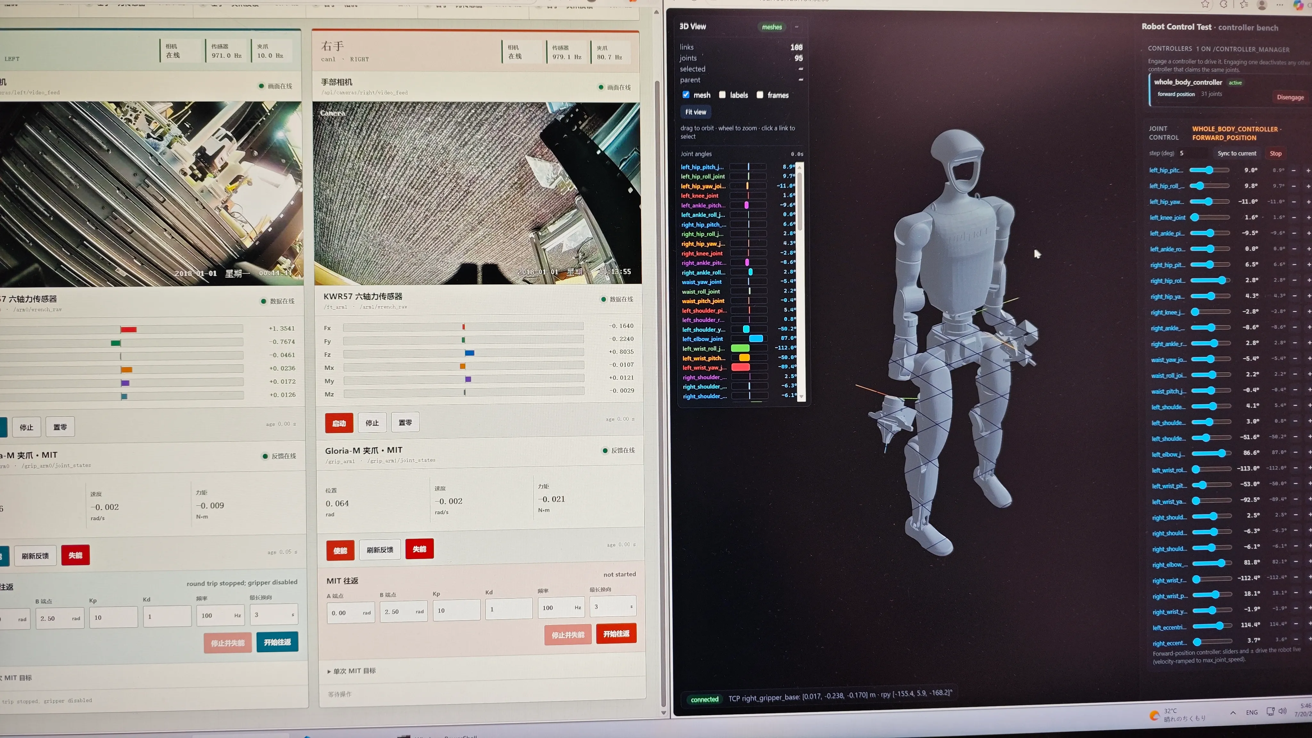Click 停止 button under right-hand KWR57 sensor
The image size is (1312, 738).
(372, 423)
